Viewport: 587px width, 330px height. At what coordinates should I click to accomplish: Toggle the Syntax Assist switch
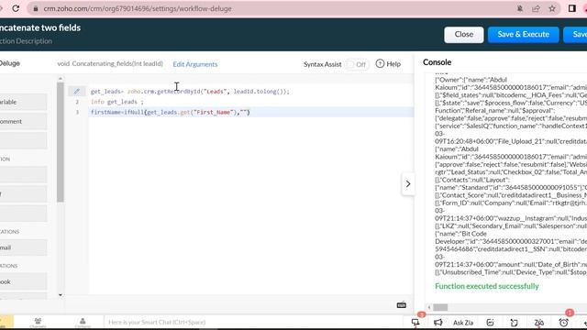pos(357,64)
